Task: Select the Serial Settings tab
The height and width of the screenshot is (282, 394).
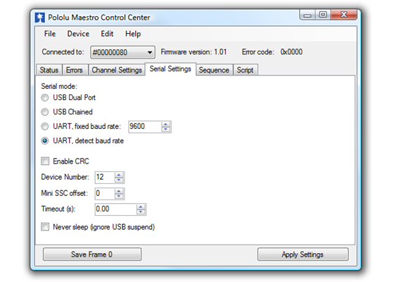Action: pyautogui.click(x=170, y=69)
